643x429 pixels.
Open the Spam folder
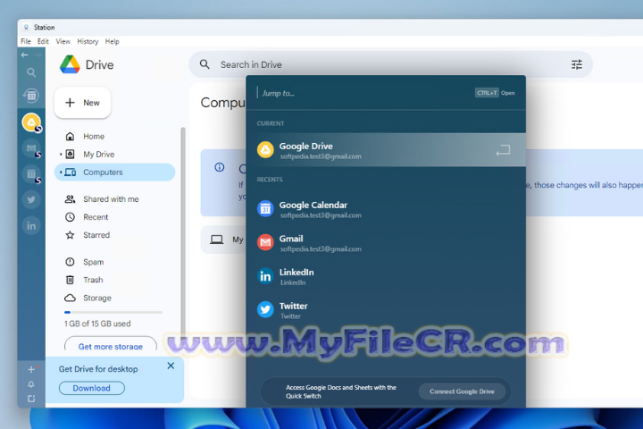[x=115, y=262]
